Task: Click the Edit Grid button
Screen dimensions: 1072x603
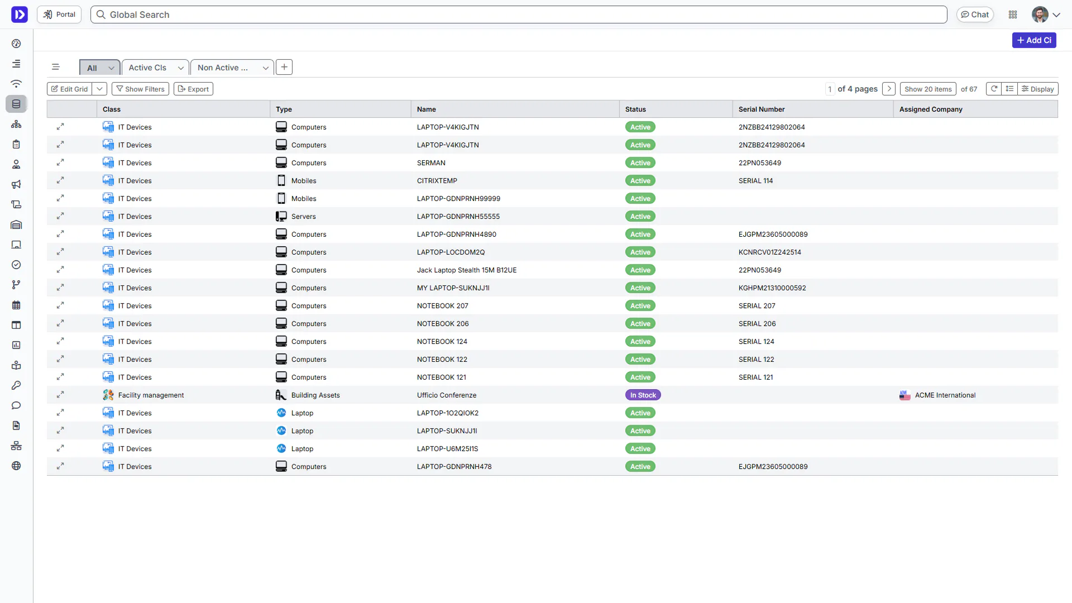Action: click(x=70, y=89)
